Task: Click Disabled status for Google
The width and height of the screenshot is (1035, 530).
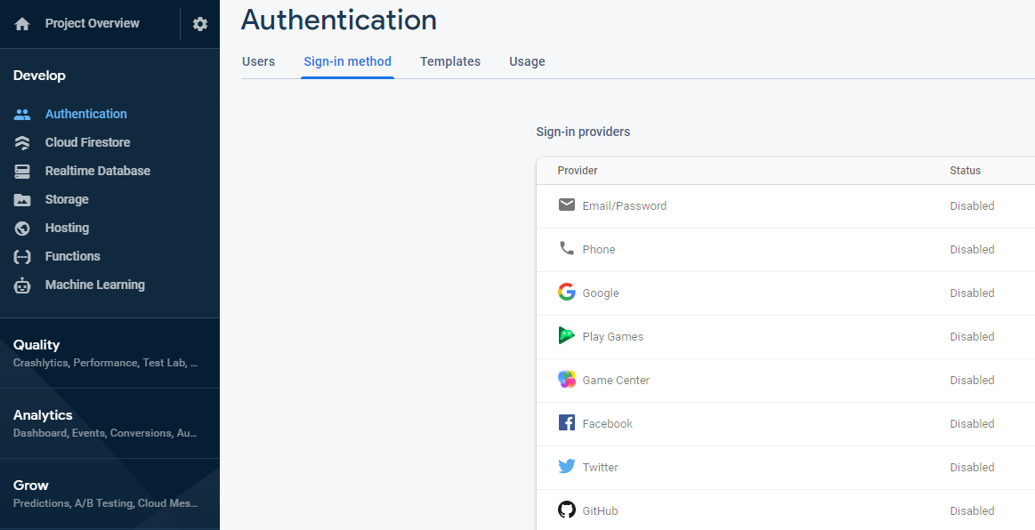Action: click(x=972, y=293)
